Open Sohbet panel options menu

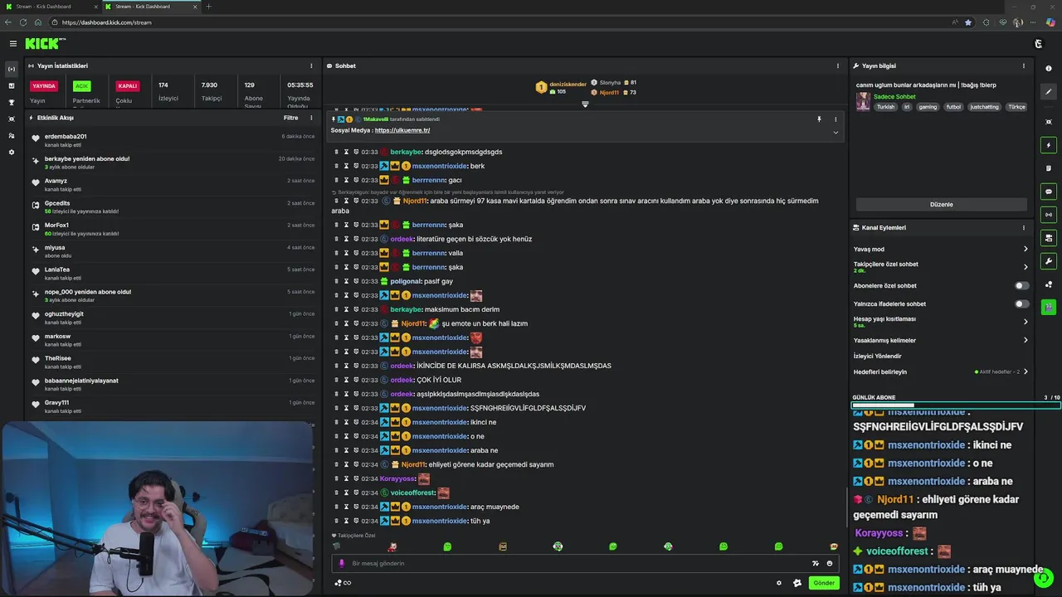point(837,66)
